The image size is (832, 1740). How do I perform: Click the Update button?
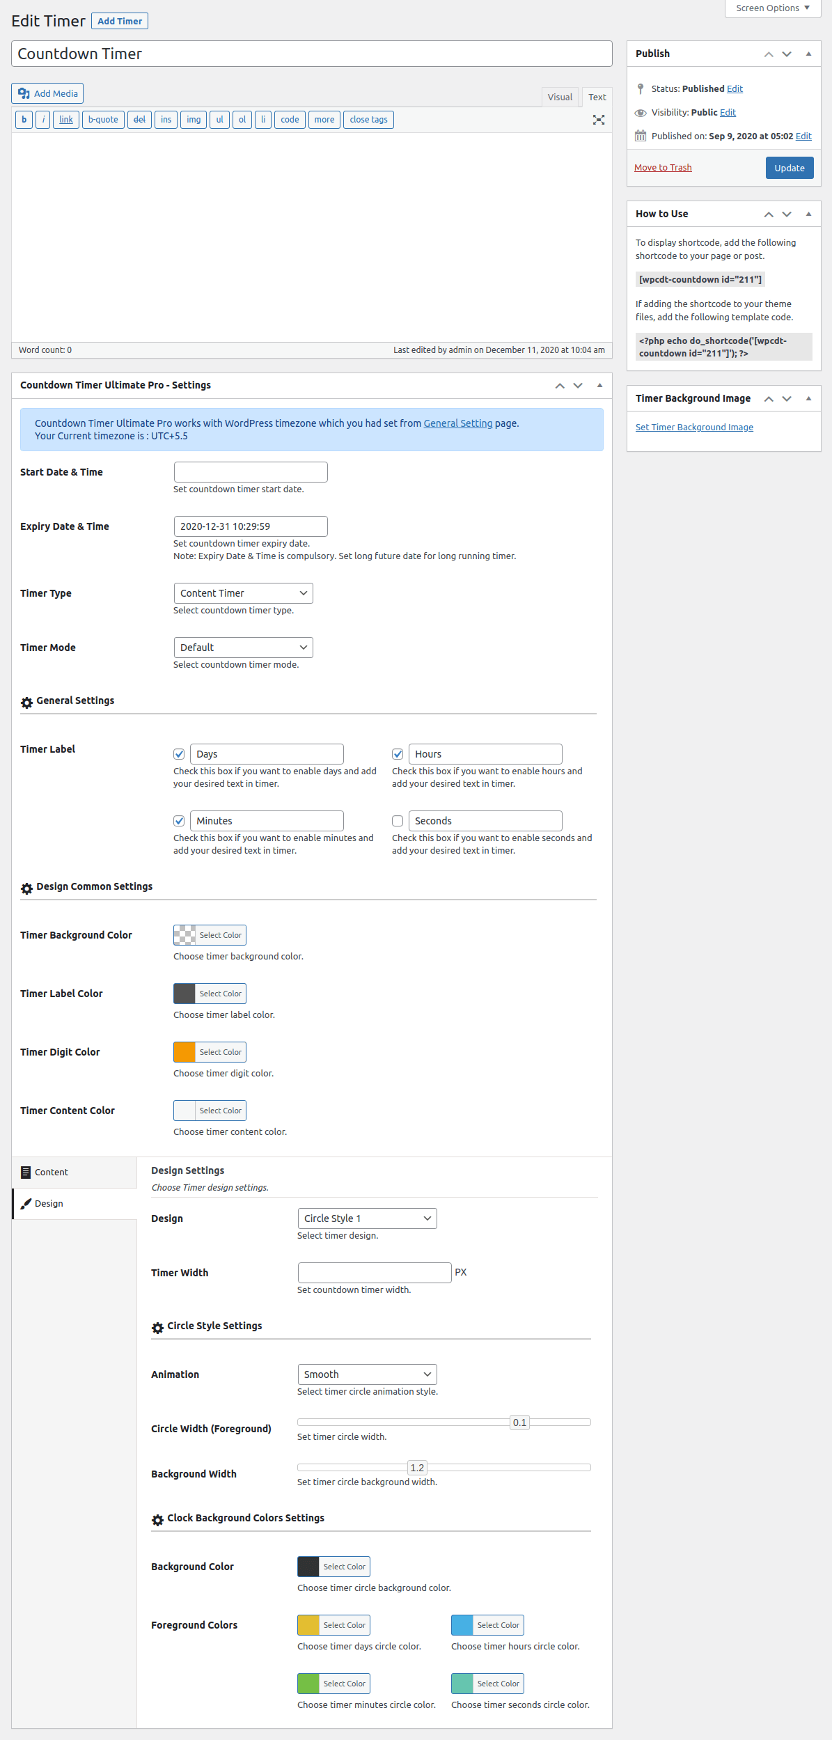[790, 168]
